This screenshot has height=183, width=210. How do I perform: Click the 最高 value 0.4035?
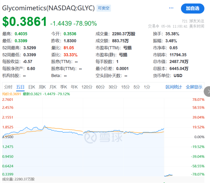21,34
